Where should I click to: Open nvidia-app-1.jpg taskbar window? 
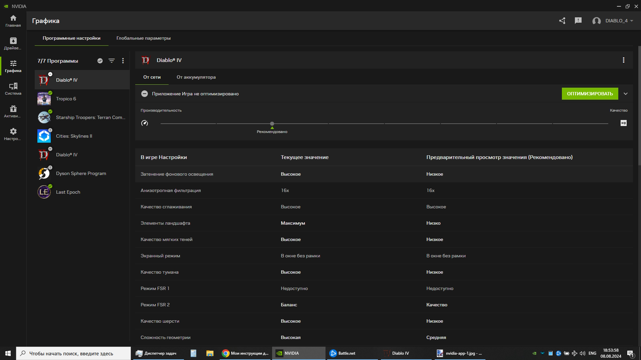coord(460,353)
